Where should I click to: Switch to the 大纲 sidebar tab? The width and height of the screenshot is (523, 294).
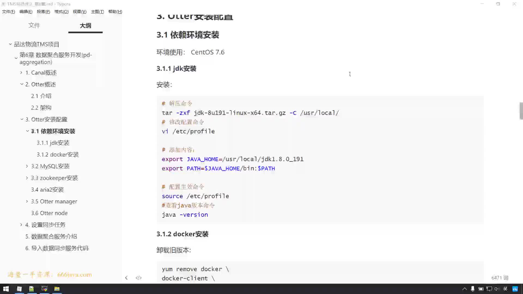click(x=85, y=26)
